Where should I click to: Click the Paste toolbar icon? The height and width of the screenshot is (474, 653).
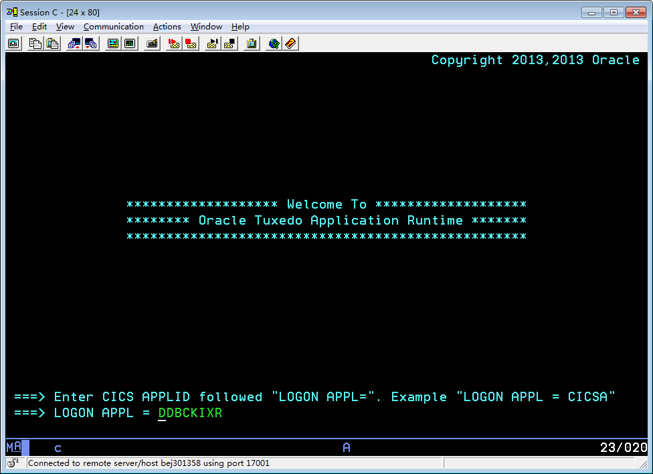pyautogui.click(x=53, y=43)
